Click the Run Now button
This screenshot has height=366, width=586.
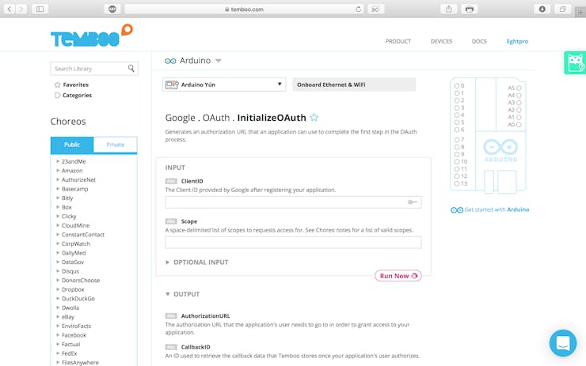click(x=398, y=276)
